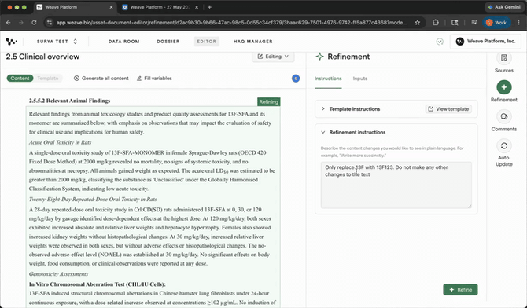Click the 2.5.5.2 Relevant Animal Findings heading

(69, 101)
